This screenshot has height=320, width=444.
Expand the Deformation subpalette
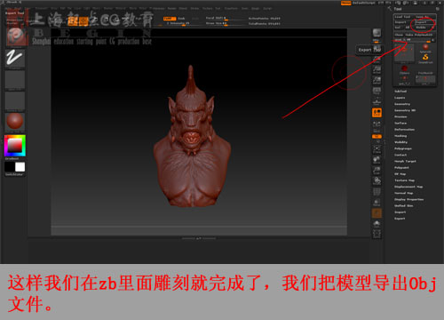pyautogui.click(x=404, y=130)
